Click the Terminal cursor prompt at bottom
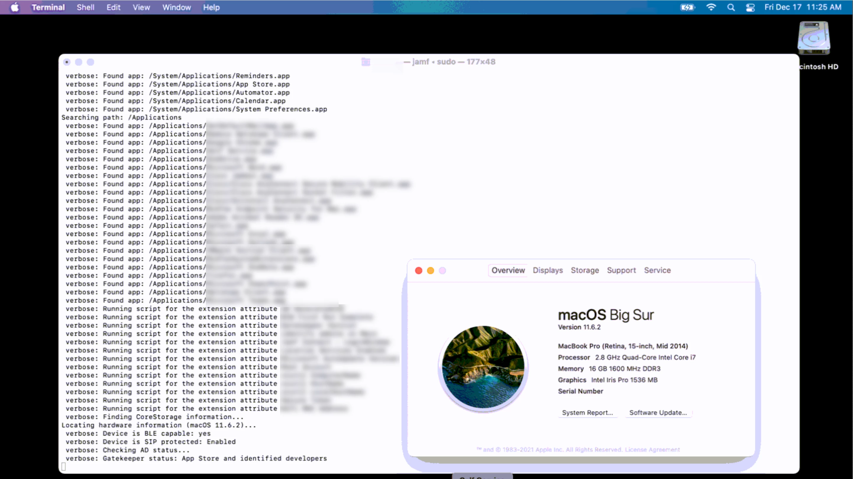The height and width of the screenshot is (479, 853). coord(64,466)
